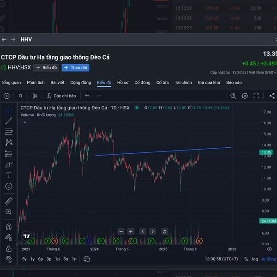The image size is (277, 277).
Task: Open the go-to-date calendar icon
Action: pyautogui.click(x=87, y=259)
